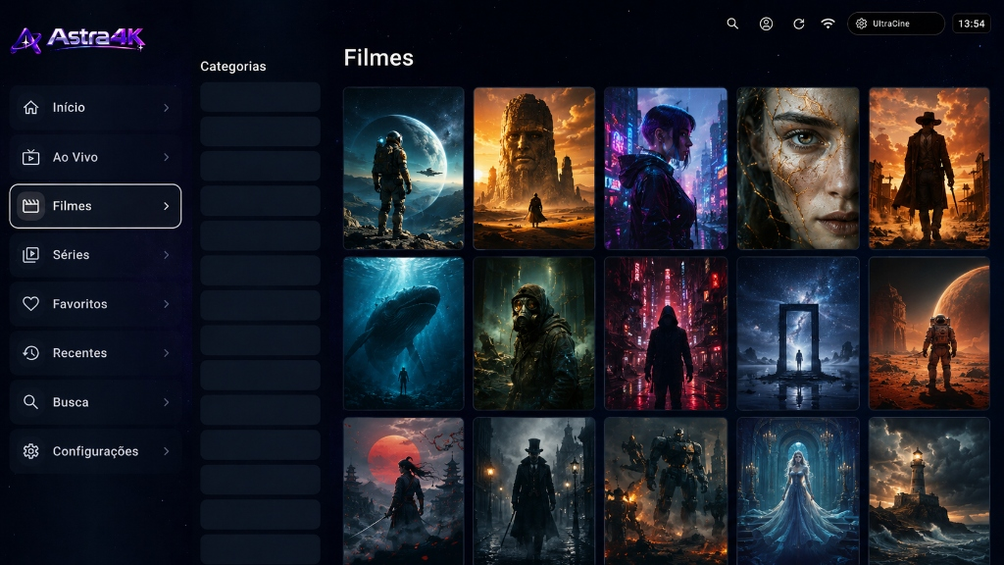
Task: Open the starry portal doorway poster
Action: 798,334
